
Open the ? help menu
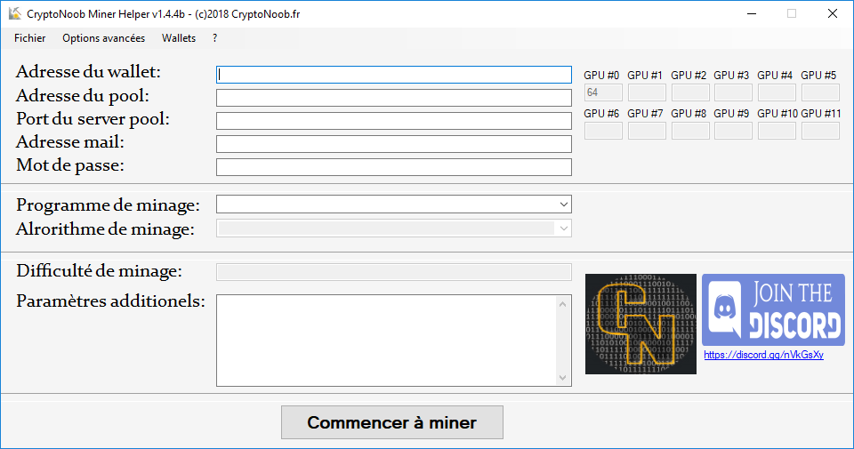pyautogui.click(x=214, y=38)
